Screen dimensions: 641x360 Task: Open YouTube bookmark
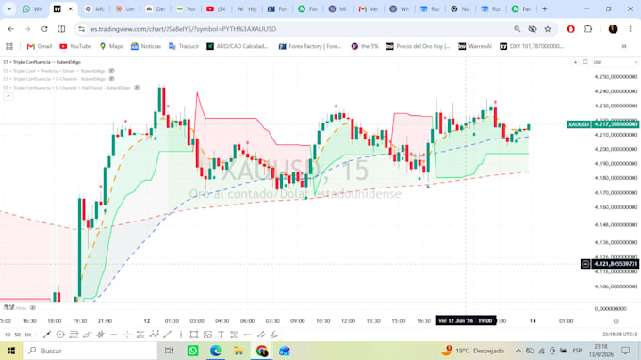click(75, 46)
